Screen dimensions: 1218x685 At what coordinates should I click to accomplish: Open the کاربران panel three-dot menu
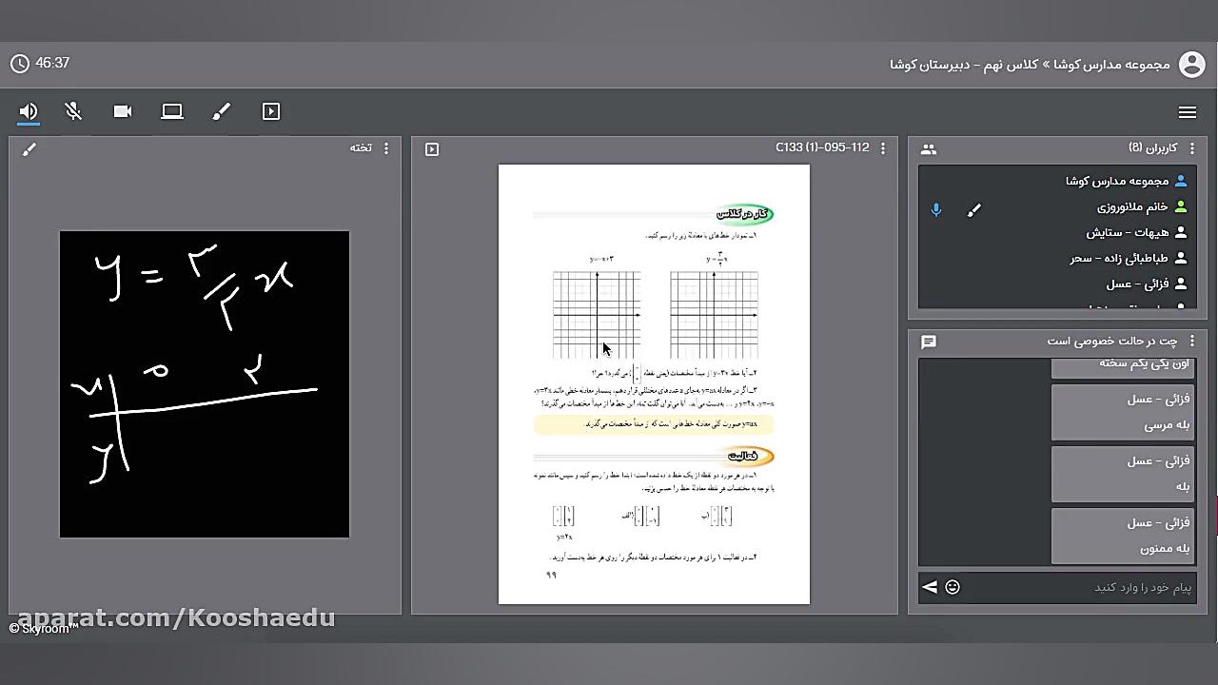click(x=1191, y=148)
